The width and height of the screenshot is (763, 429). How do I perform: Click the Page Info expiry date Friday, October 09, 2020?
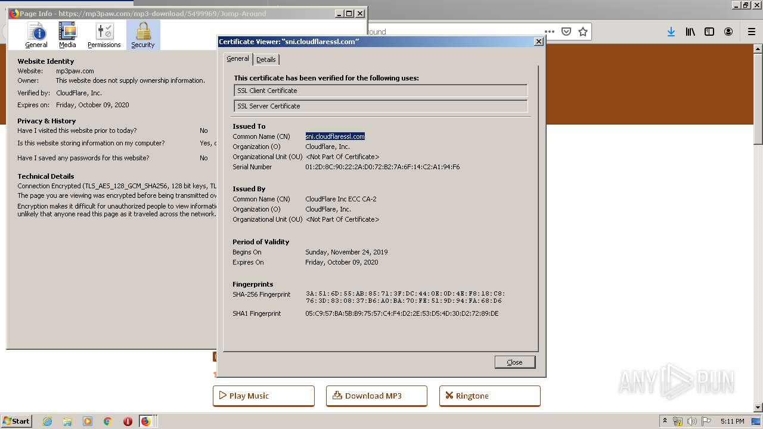[92, 105]
